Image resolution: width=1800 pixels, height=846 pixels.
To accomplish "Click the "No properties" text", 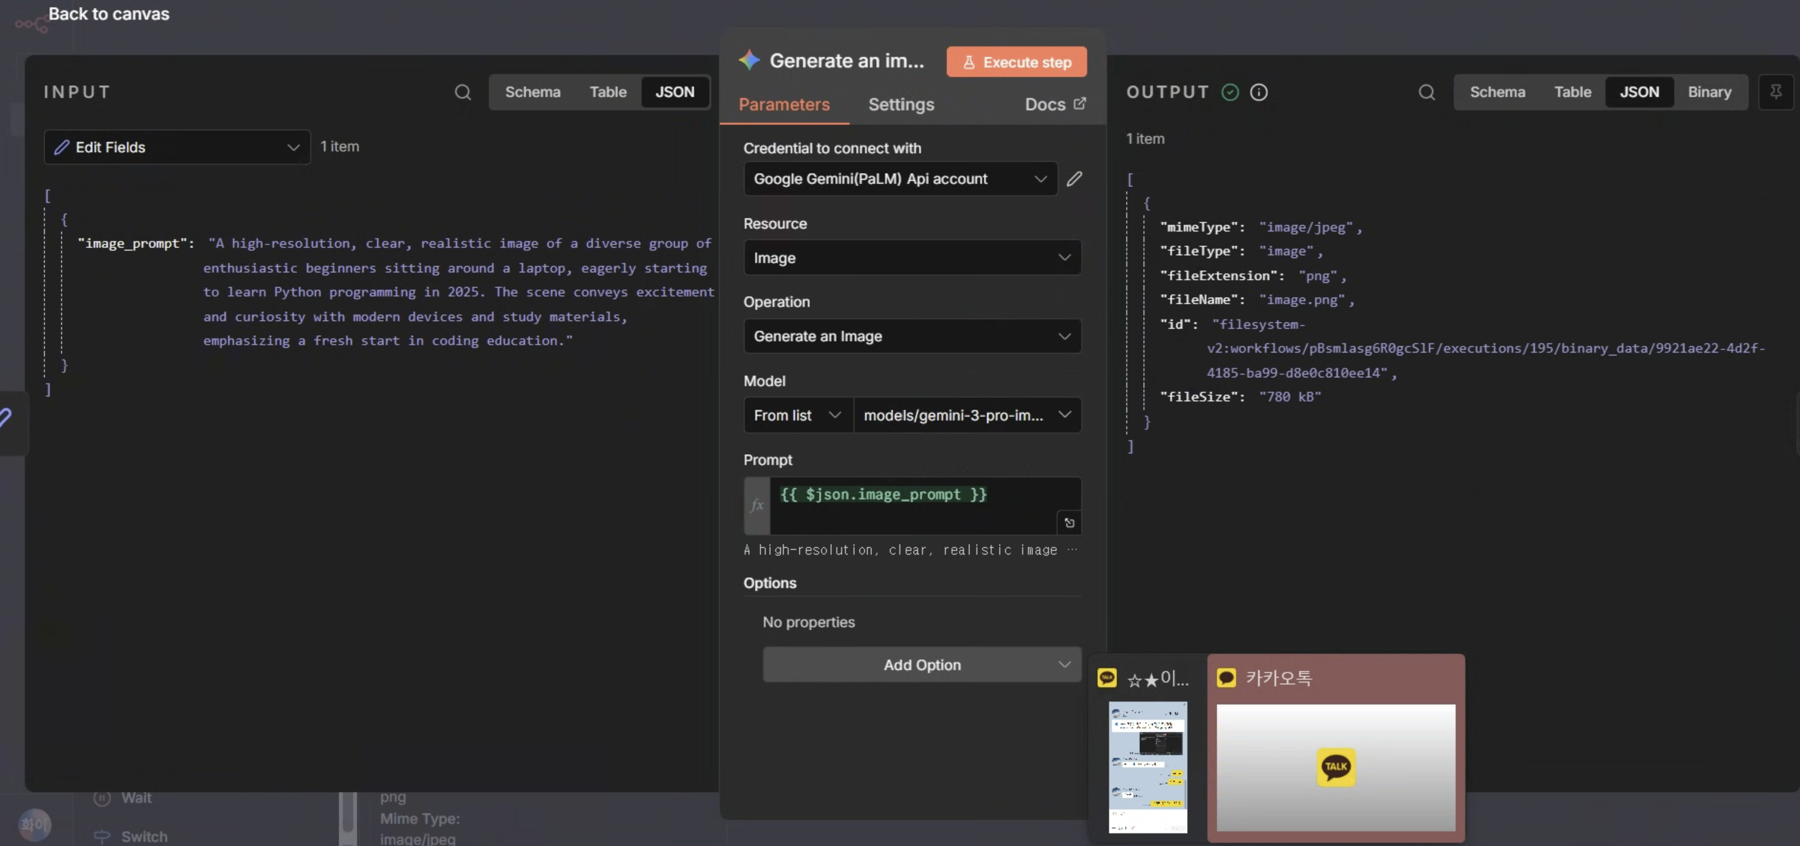I will point(808,623).
